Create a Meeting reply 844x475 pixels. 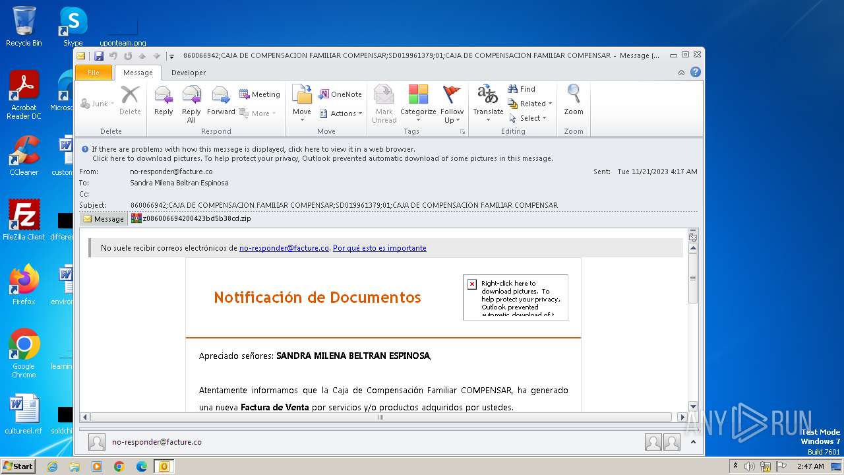tap(259, 94)
